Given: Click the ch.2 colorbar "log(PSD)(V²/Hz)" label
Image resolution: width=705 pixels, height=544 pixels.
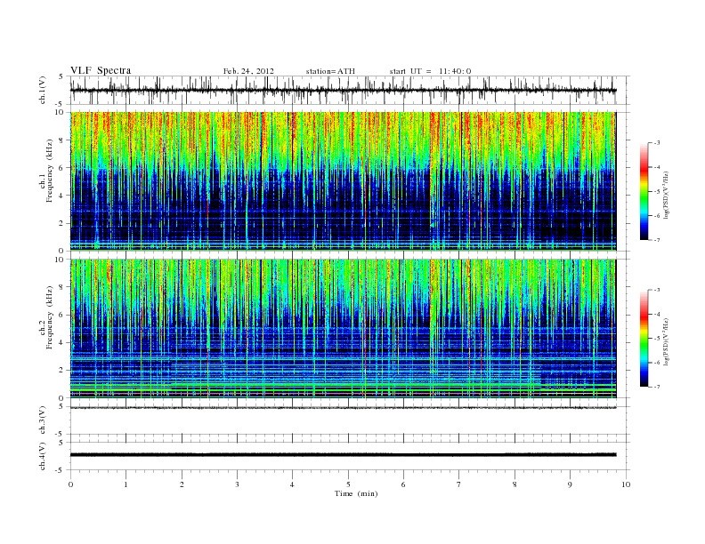Looking at the screenshot, I should coord(666,340).
